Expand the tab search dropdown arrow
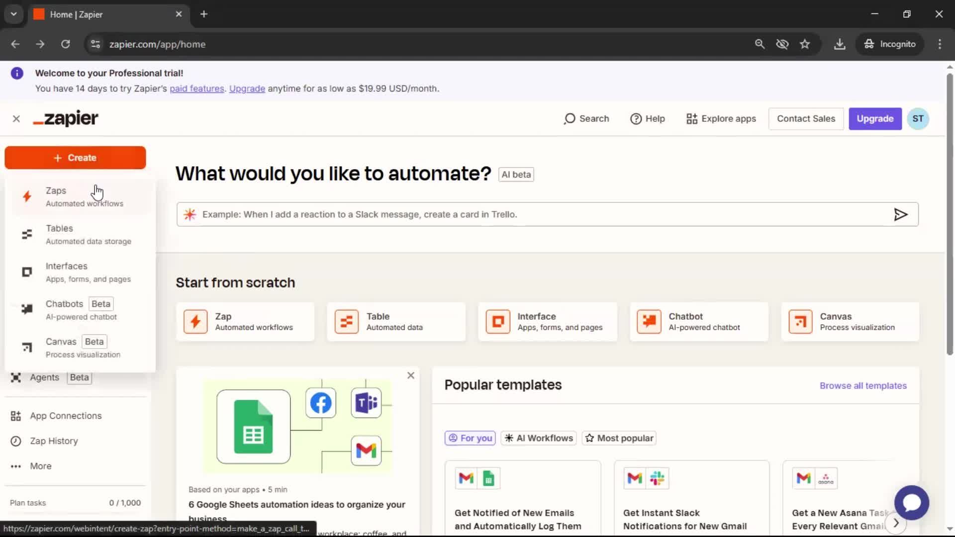 pyautogui.click(x=14, y=14)
